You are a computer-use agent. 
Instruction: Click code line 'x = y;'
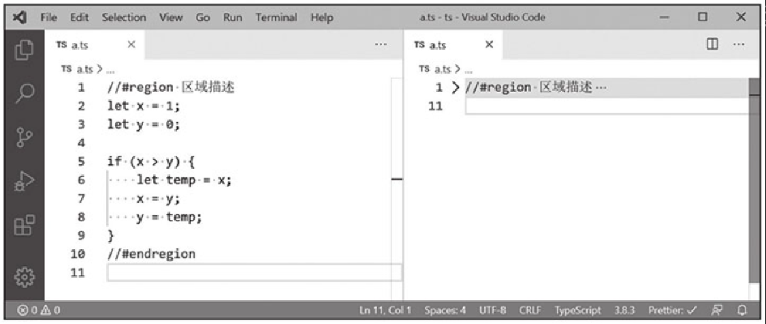pos(158,198)
